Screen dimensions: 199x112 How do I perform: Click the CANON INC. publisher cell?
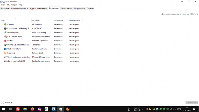coord(37,28)
